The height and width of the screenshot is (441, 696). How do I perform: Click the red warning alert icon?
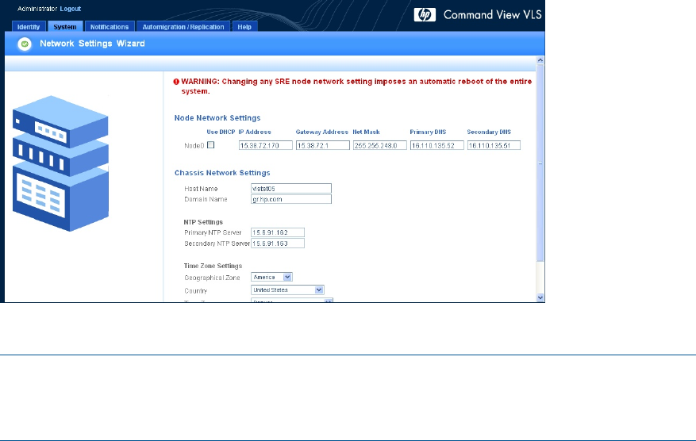pyautogui.click(x=176, y=82)
